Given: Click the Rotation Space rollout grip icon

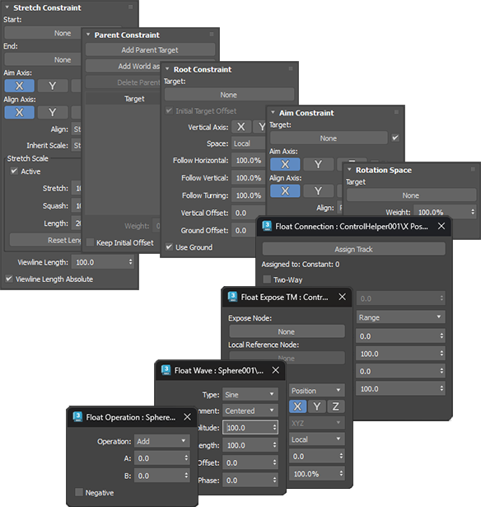Looking at the screenshot, I should pyautogui.click(x=473, y=169).
